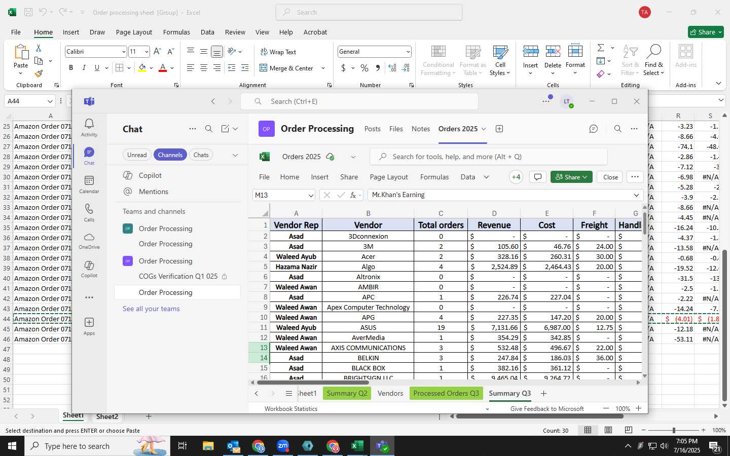Toggle Bold in Excel ribbon
This screenshot has height=456, width=730.
click(x=71, y=68)
